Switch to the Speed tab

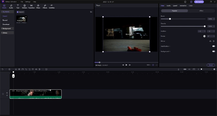pos(175,6)
